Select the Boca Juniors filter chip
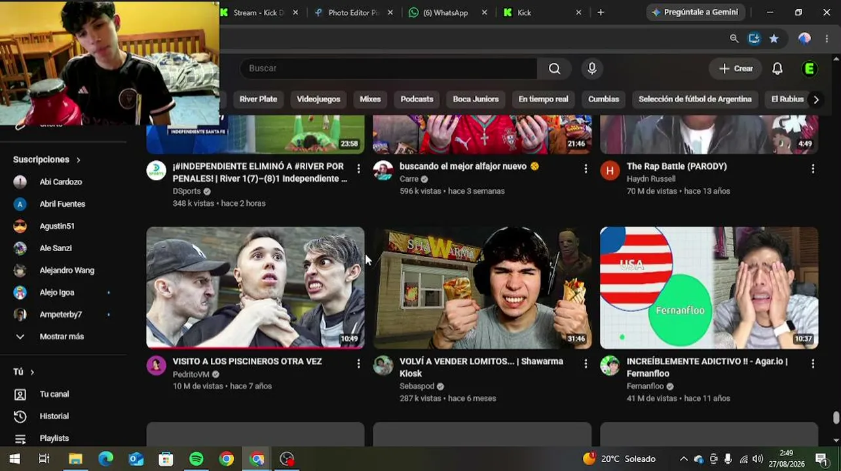841x471 pixels. 476,99
